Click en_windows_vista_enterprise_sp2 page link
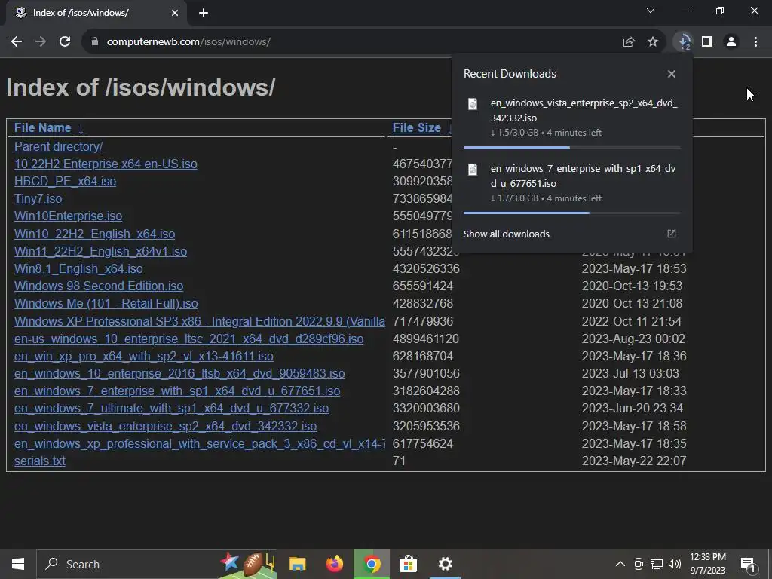 (x=165, y=426)
